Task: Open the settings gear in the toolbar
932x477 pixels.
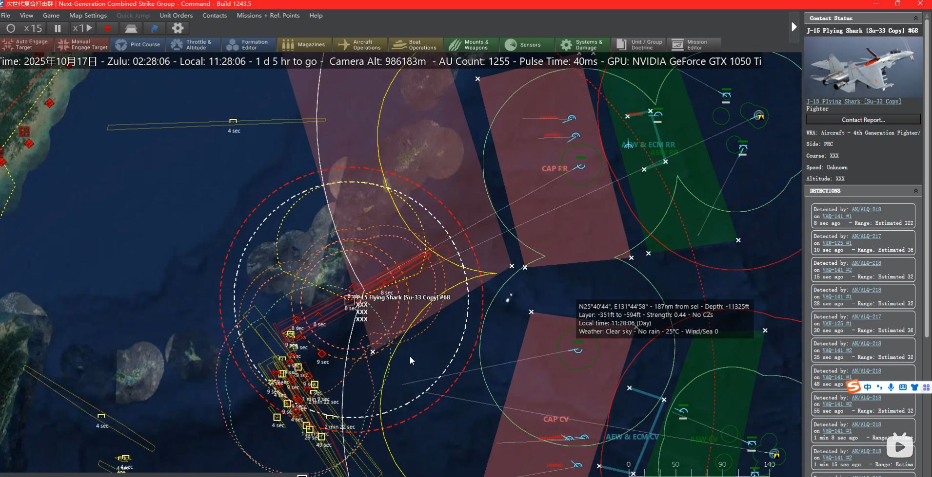Action: (x=178, y=28)
